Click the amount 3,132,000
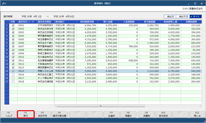206x123 pixels. [x=90, y=82]
